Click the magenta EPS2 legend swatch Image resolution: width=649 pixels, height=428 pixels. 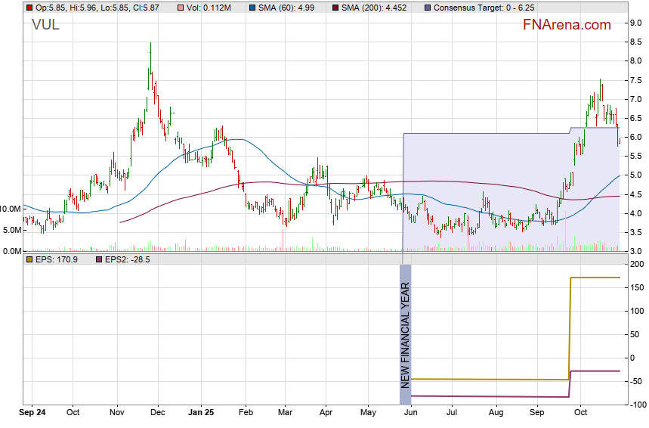tap(98, 259)
